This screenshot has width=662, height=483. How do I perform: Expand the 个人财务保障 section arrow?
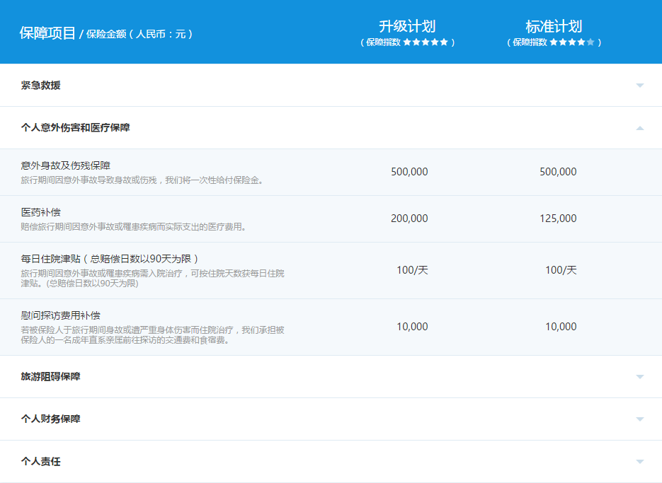[x=639, y=419]
